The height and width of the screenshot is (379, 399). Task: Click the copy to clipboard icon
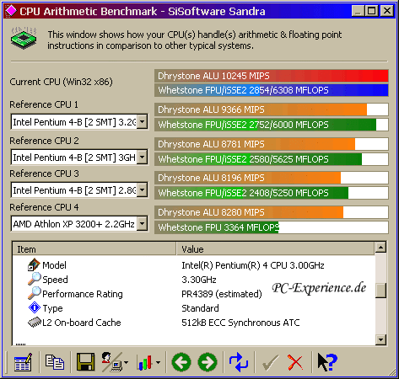pyautogui.click(x=55, y=362)
